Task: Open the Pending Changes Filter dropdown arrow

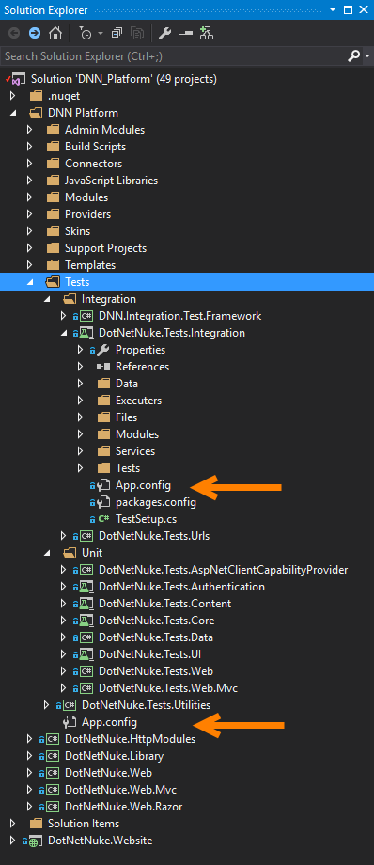Action: pos(101,34)
